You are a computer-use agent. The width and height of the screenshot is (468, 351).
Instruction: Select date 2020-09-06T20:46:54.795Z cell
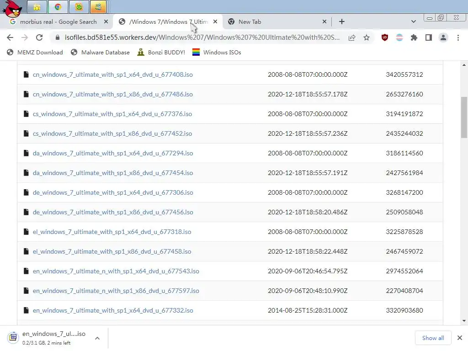308,271
